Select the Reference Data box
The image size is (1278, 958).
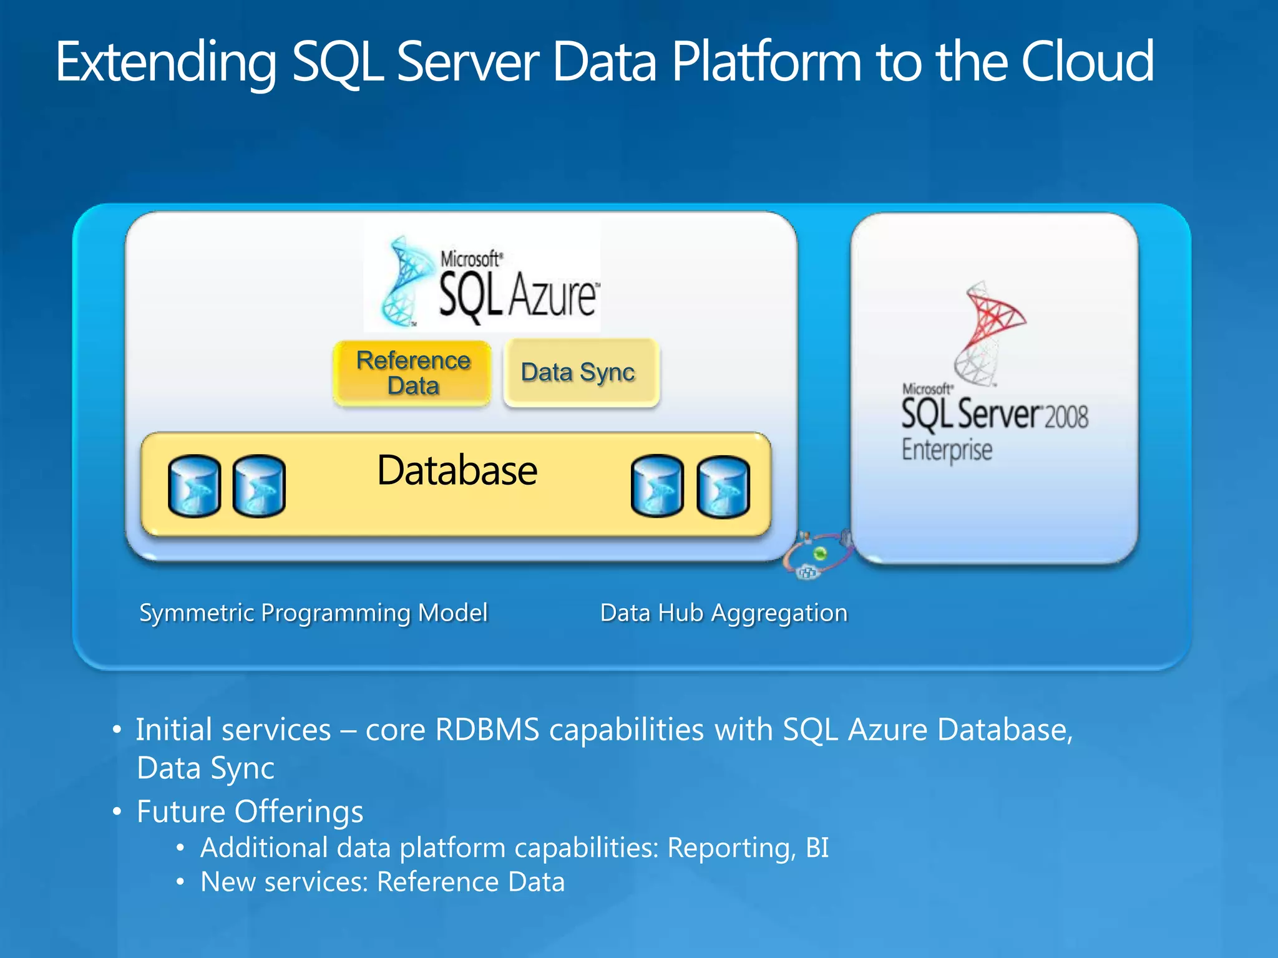(412, 373)
